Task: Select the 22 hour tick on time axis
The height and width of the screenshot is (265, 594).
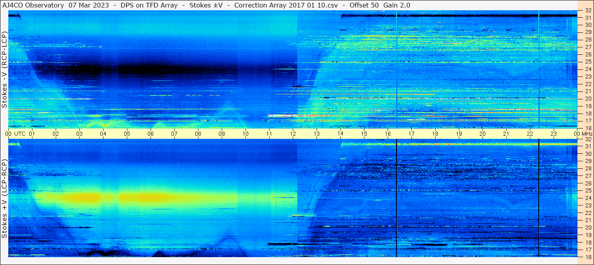Action: coord(530,134)
